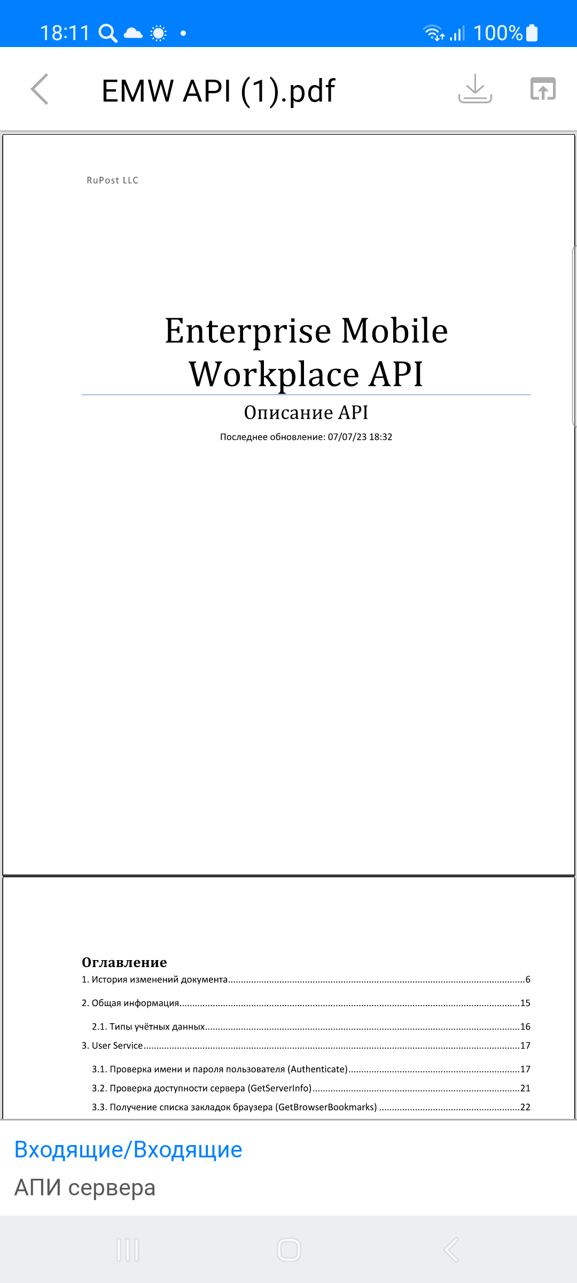The image size is (577, 1283).
Task: Download the EMW API PDF file
Action: pyautogui.click(x=475, y=89)
